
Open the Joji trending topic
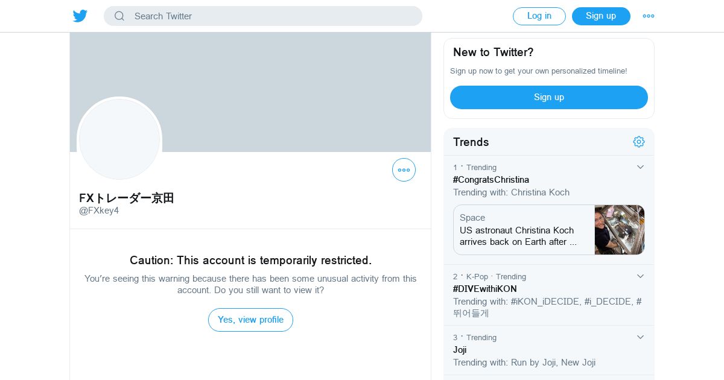tap(460, 350)
